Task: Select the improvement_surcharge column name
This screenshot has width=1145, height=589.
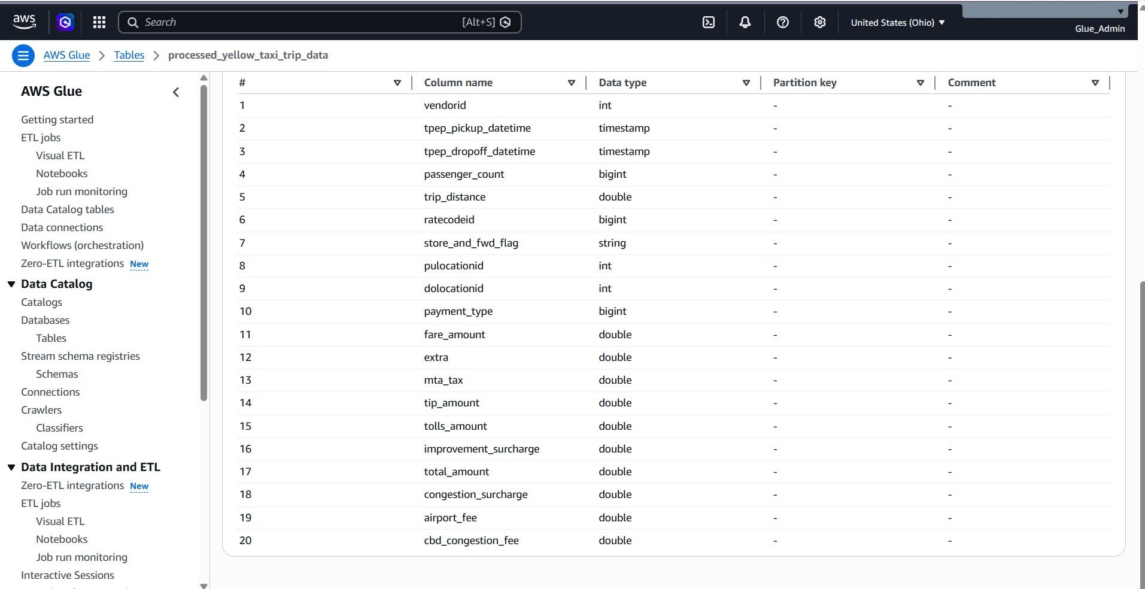Action: click(x=481, y=449)
